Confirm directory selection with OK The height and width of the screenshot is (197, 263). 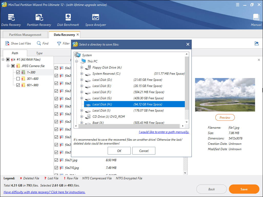pos(119,151)
